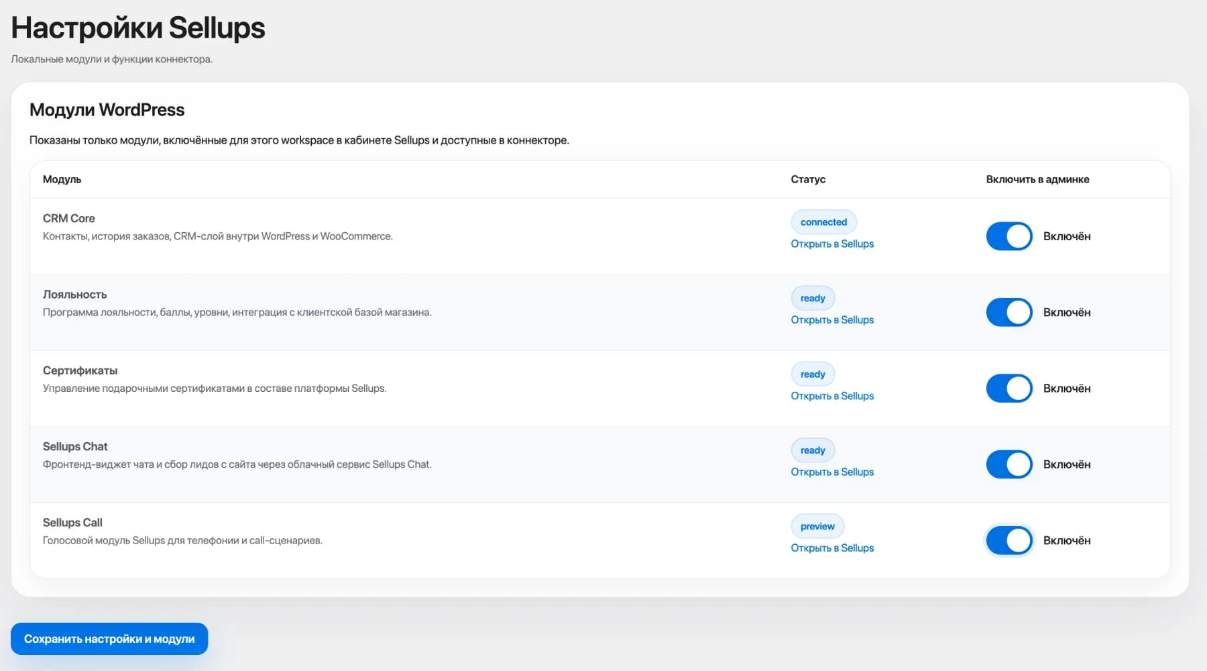Follow Открыть в Sellups link for Лояльность

(832, 319)
